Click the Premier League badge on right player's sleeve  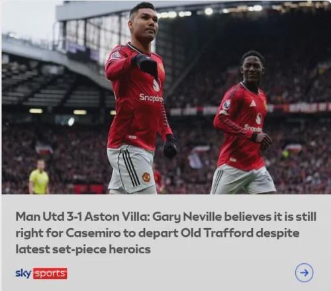pos(227,104)
